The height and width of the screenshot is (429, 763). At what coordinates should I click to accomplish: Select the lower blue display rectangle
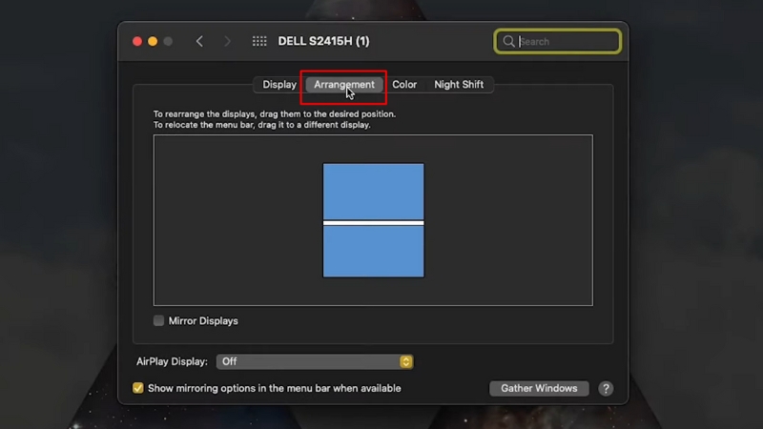[x=373, y=251]
